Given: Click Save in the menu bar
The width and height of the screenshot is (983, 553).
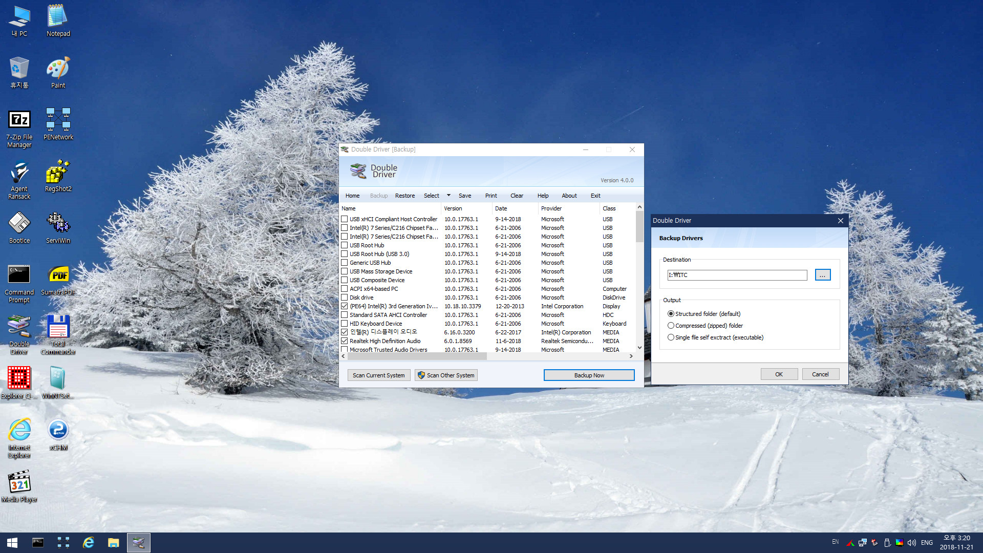Looking at the screenshot, I should click(x=465, y=196).
